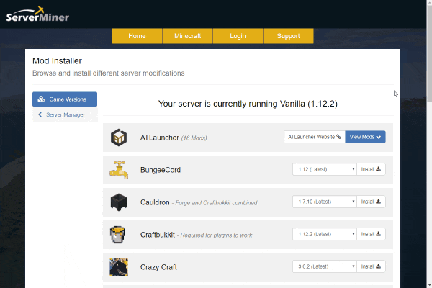Click the BungeeCord mod name
Image resolution: width=432 pixels, height=288 pixels.
tap(161, 170)
